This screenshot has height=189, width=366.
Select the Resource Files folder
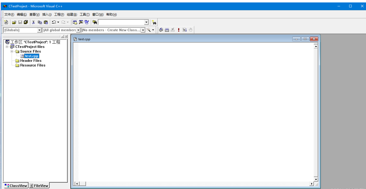point(33,65)
